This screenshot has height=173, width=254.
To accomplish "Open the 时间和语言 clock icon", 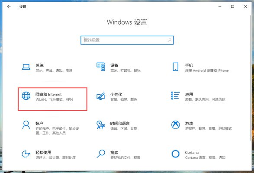I will 101,125.
